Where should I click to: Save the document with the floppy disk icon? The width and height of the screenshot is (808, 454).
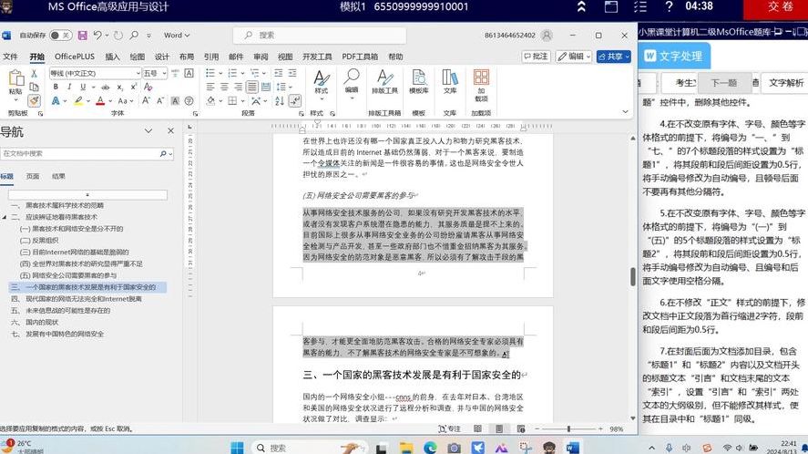(83, 35)
